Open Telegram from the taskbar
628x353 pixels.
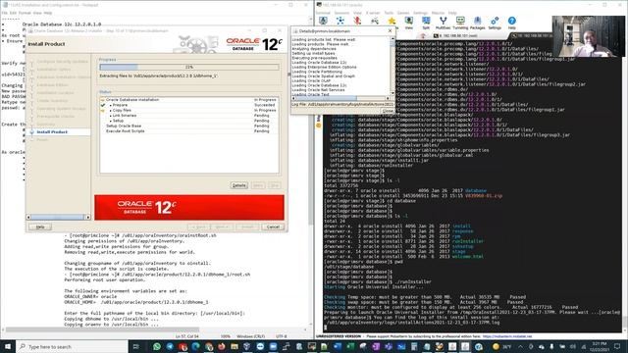[170, 346]
